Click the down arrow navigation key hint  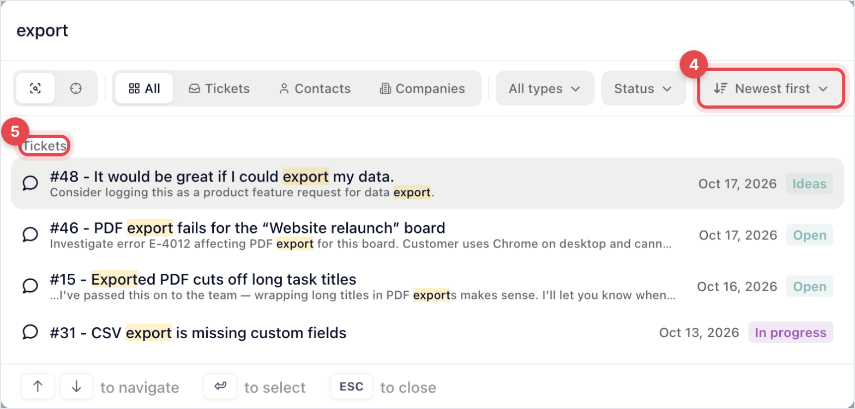point(76,387)
